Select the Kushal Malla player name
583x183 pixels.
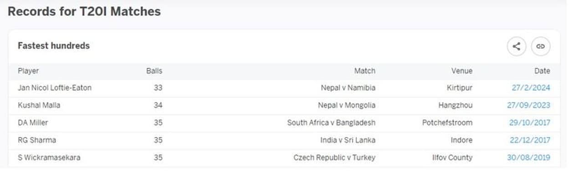(39, 105)
